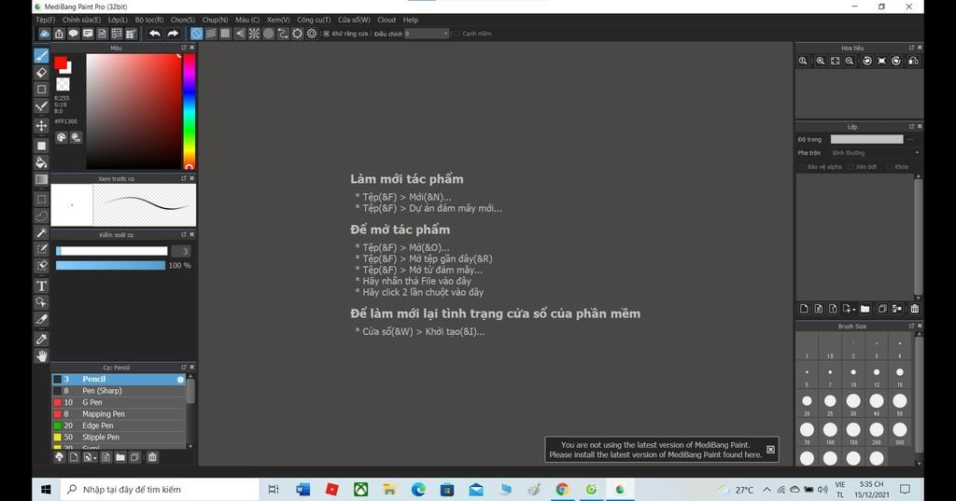Click the delete layer trash icon
The image size is (956, 501).
coord(915,309)
